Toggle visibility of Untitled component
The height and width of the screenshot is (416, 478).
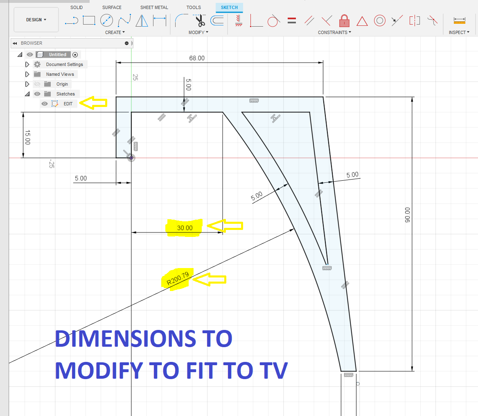click(29, 55)
